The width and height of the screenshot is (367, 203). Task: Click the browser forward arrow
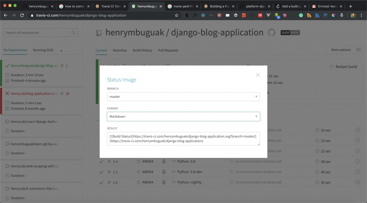[14, 15]
